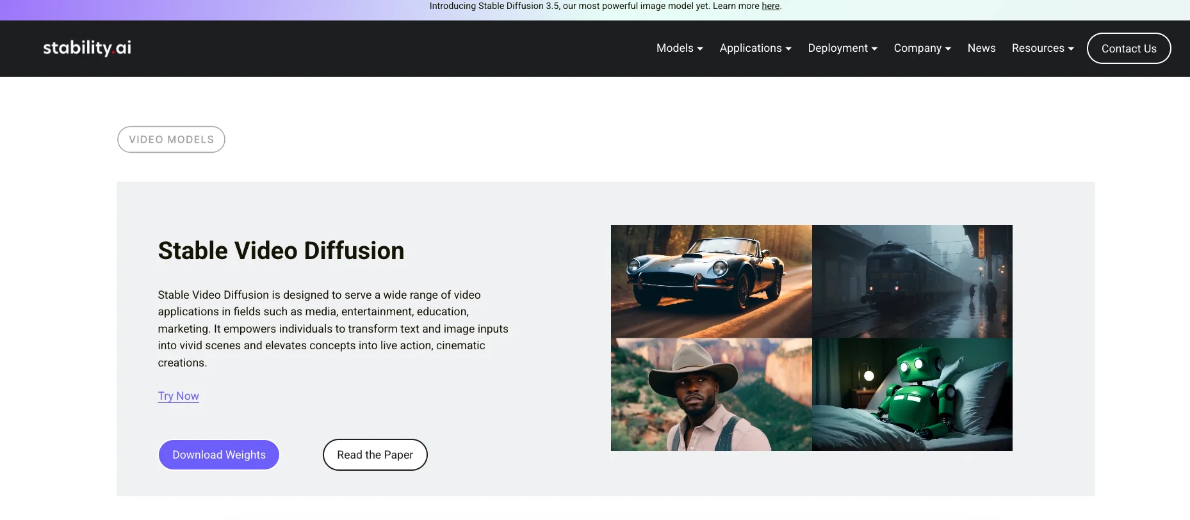Select the VIDEO MODELS tag
This screenshot has width=1190, height=520.
click(x=171, y=139)
